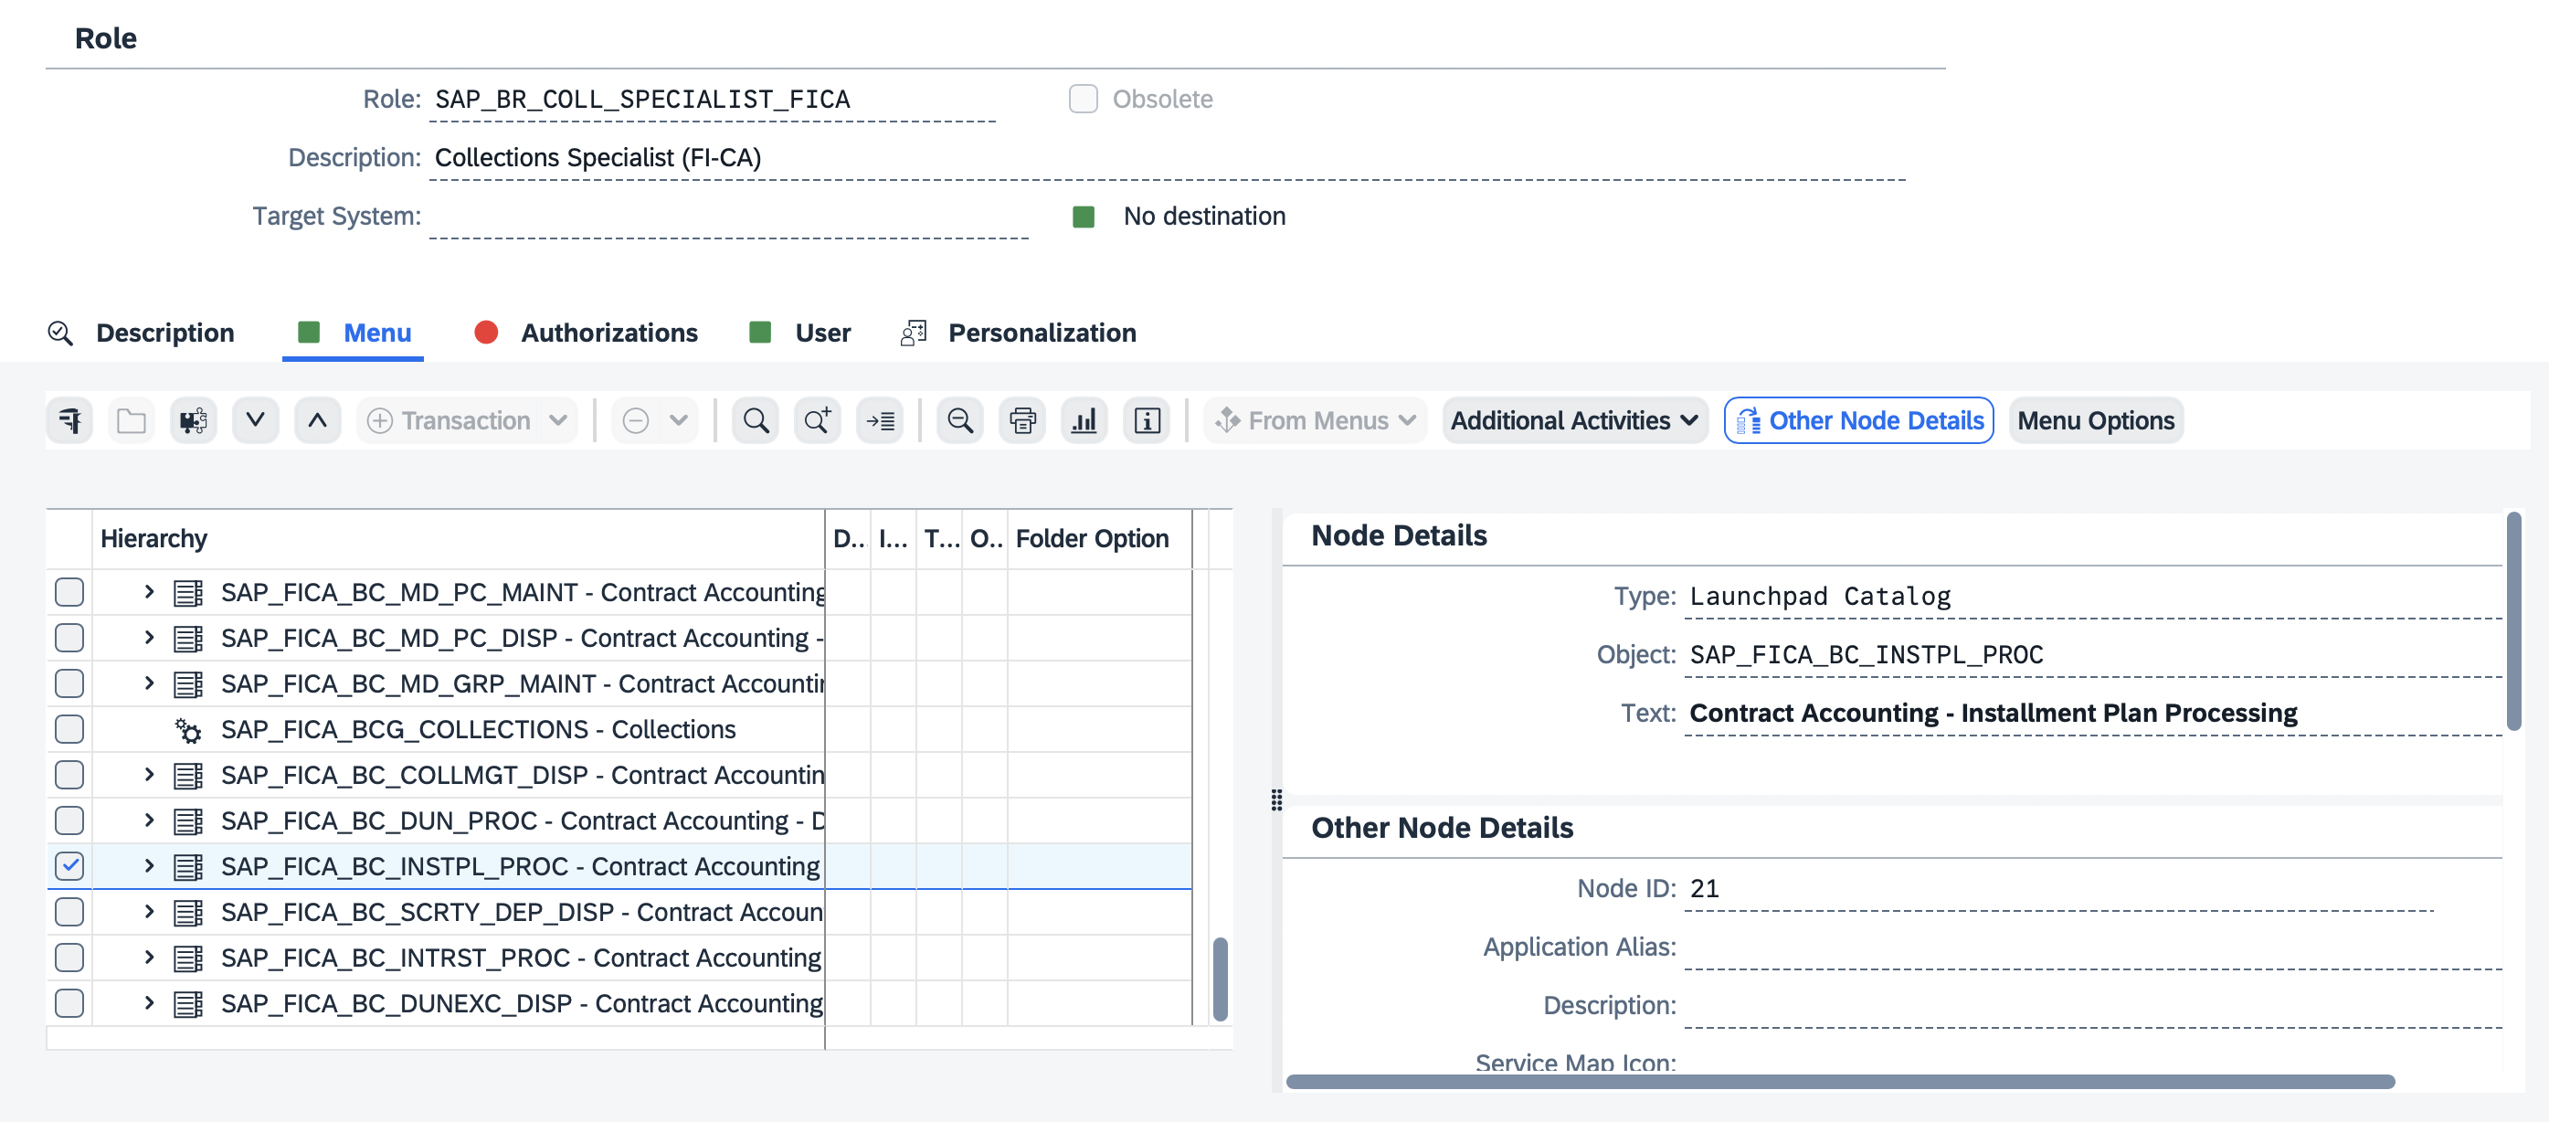Open the Additional Activities dropdown
2549x1122 pixels.
pos(1574,420)
